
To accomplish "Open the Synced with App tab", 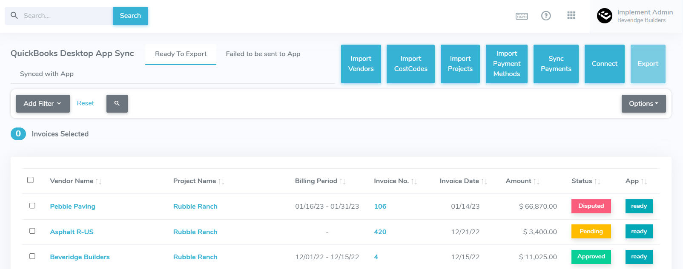I will click(47, 74).
